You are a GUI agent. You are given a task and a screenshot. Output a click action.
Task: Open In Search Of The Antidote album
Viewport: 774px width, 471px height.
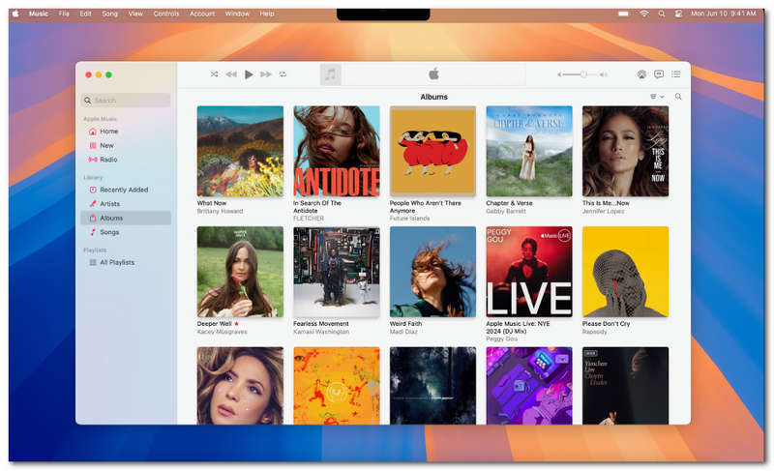337,151
